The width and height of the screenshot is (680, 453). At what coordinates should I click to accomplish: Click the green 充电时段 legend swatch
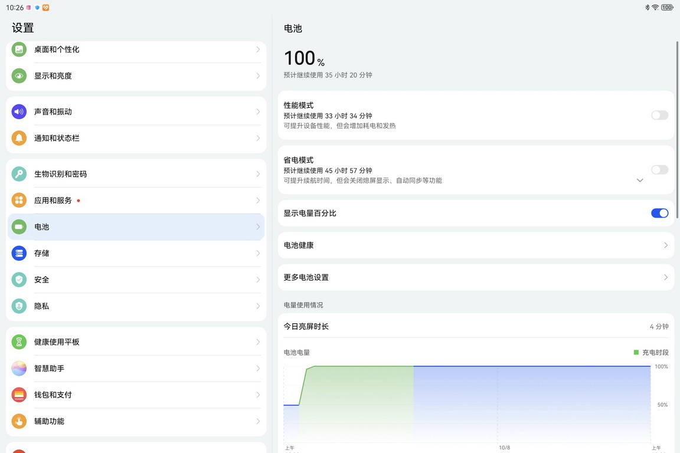point(636,352)
